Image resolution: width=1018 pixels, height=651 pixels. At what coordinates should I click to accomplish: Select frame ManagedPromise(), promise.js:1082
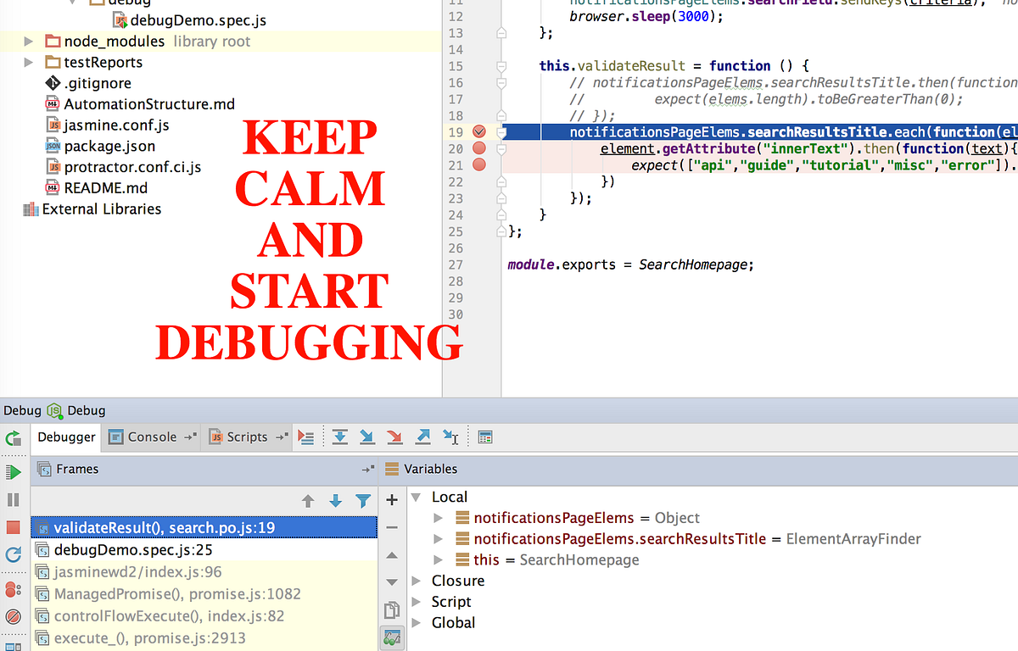point(204,594)
